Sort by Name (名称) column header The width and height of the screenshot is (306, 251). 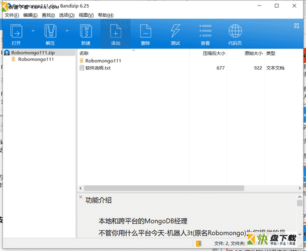[84, 53]
